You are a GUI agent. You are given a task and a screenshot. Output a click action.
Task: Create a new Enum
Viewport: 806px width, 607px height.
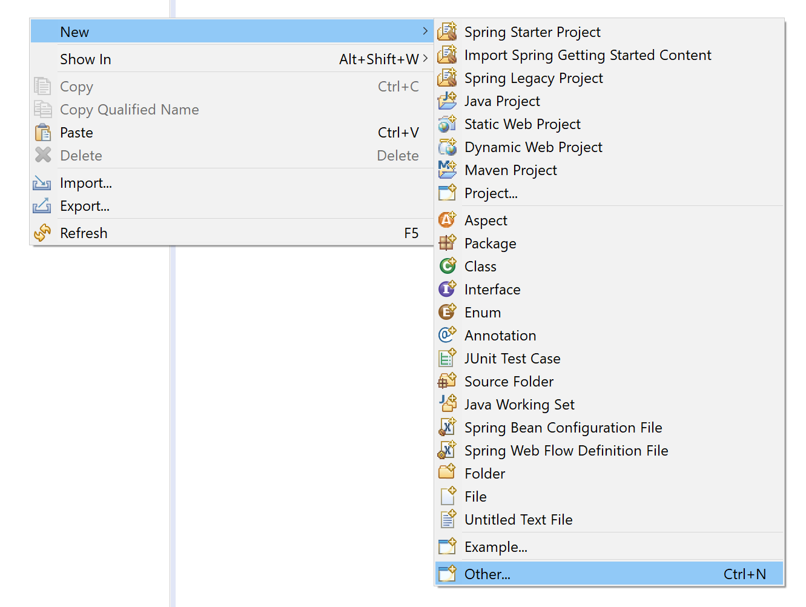609,312
